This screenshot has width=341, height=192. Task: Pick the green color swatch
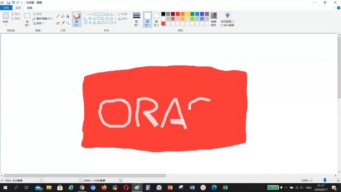192,14
